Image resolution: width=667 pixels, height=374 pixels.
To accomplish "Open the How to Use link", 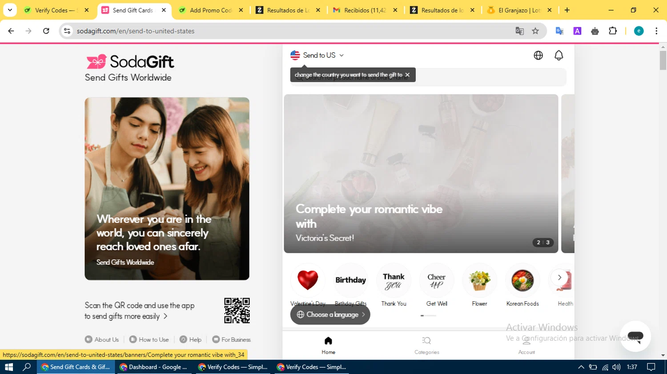I will tap(149, 340).
